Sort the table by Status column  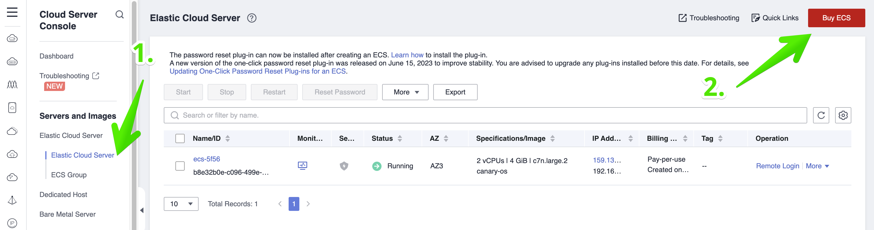pos(400,138)
